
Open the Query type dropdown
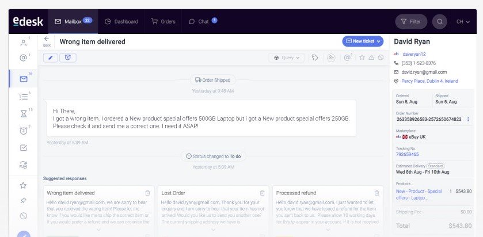pos(287,58)
